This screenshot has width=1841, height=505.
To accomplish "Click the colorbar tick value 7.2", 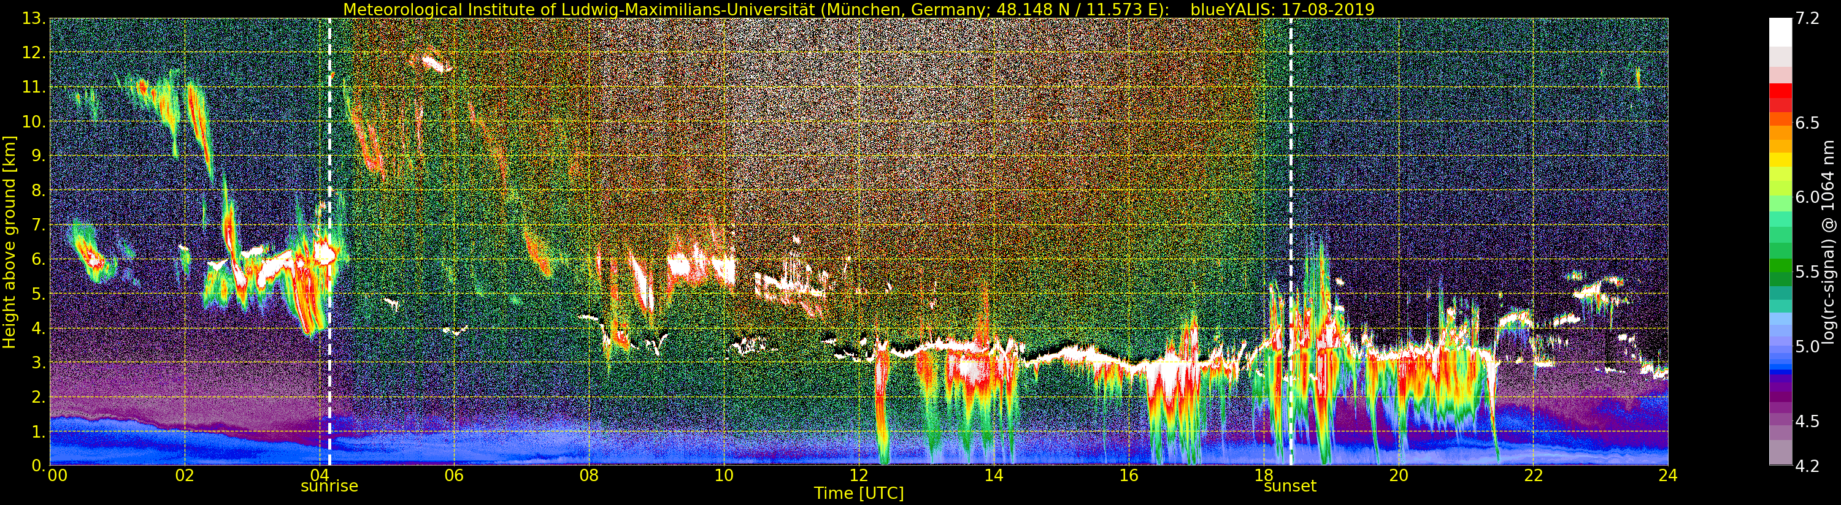I will click(x=1807, y=18).
